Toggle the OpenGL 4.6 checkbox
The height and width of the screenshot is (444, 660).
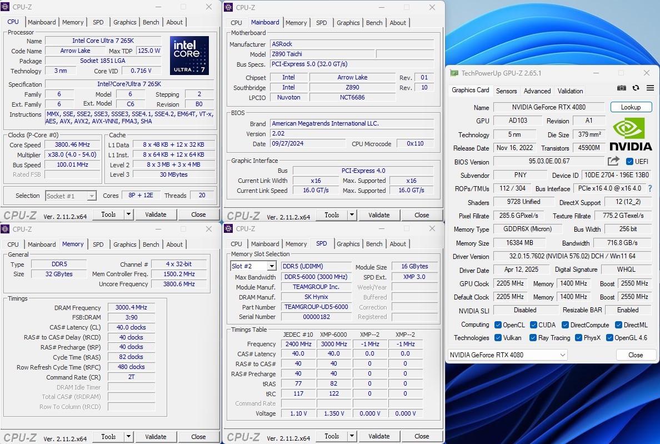[x=609, y=337]
